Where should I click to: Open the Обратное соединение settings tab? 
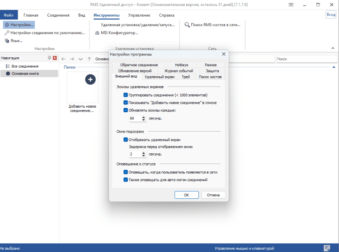(x=139, y=65)
